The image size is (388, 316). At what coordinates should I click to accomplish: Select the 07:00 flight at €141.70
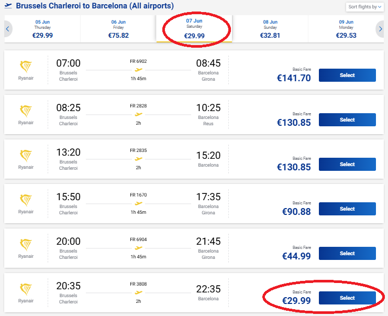[x=347, y=75]
